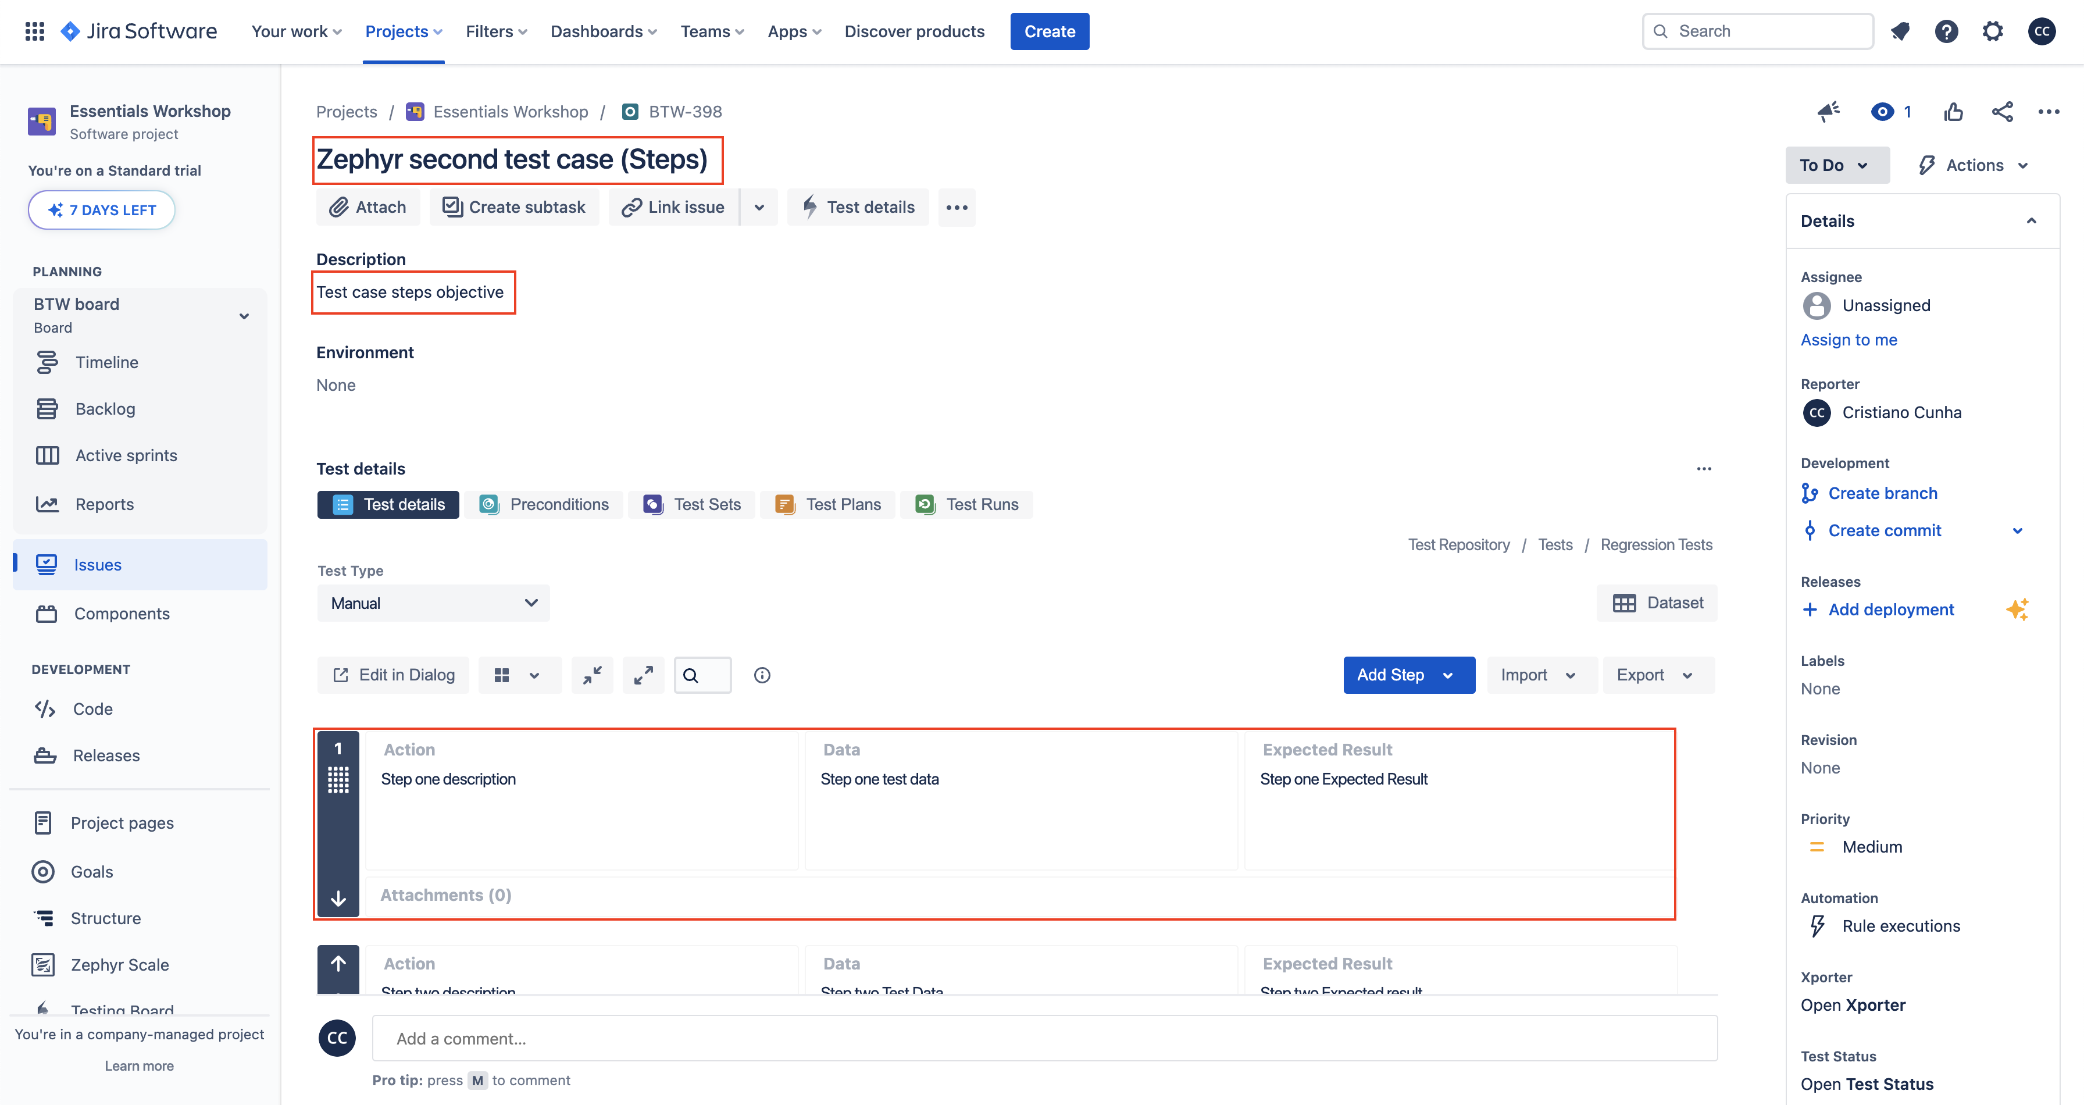Click the Create branch link
This screenshot has height=1105, width=2084.
tap(1883, 493)
